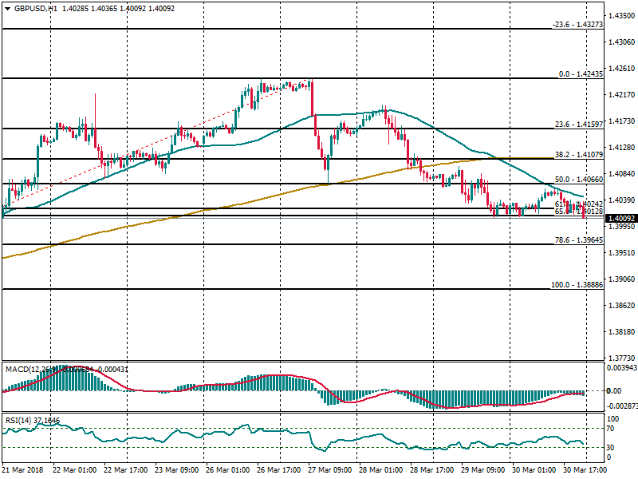Click the 1.43500 price scale value

coord(621,16)
